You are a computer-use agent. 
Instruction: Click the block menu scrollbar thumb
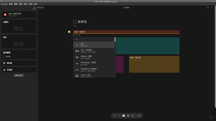[x=115, y=40]
